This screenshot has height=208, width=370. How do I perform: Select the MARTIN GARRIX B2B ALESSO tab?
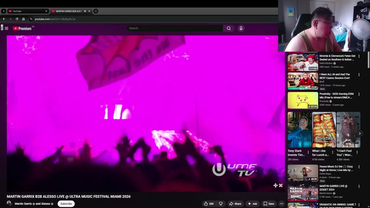71,11
